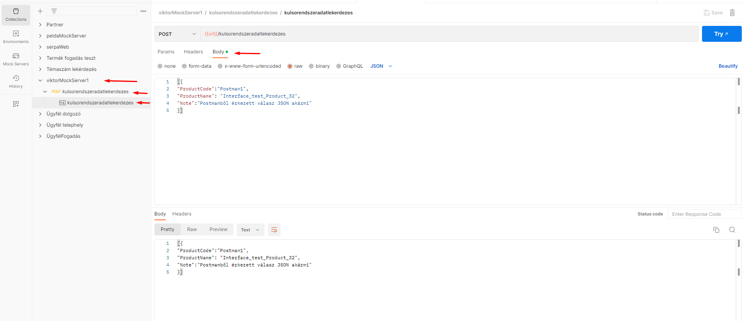This screenshot has height=321, width=743.
Task: Collapse the viktorMockServer1 collection
Action: click(x=40, y=80)
